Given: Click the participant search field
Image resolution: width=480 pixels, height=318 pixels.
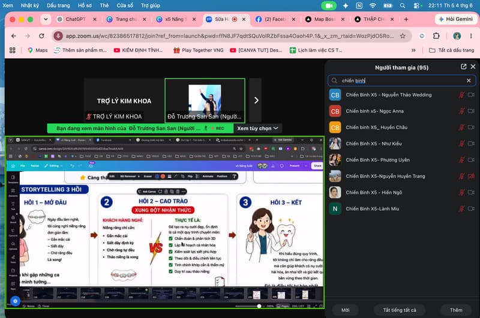Looking at the screenshot, I should (401, 81).
